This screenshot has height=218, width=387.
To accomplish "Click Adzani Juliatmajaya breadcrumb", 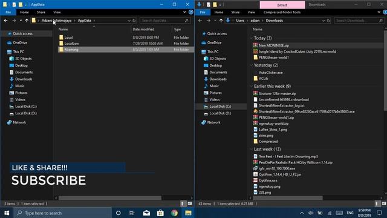I will 56,21.
